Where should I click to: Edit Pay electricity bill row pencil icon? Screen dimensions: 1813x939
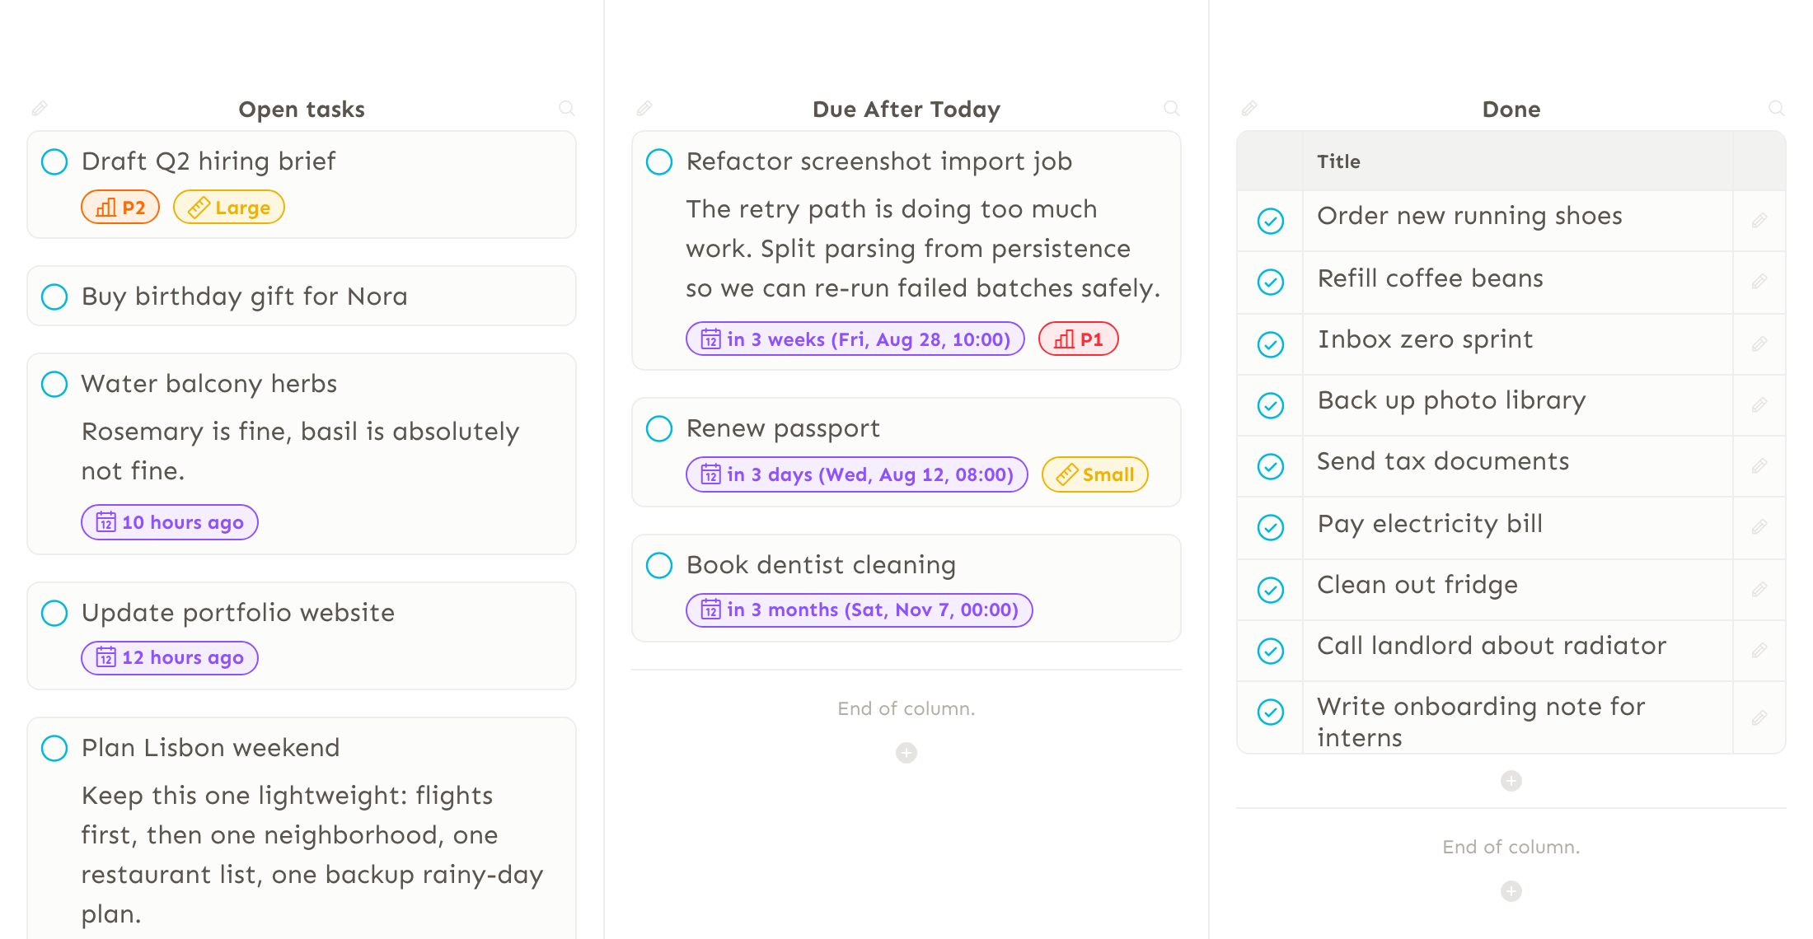(1759, 526)
